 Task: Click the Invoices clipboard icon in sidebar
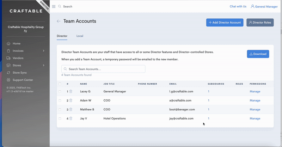coord(8,51)
